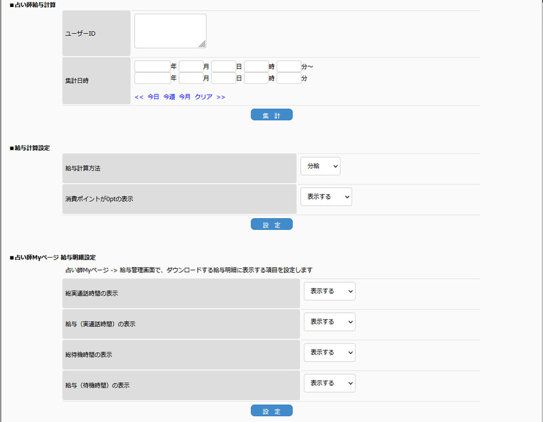Click the << previous period link
The height and width of the screenshot is (422, 543).
click(139, 97)
